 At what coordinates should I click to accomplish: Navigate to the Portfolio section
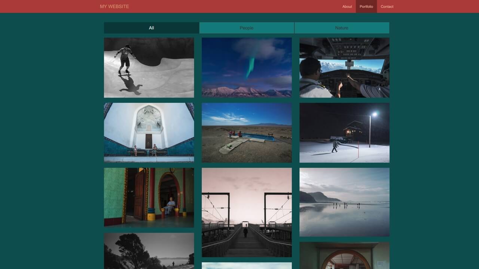tap(366, 6)
